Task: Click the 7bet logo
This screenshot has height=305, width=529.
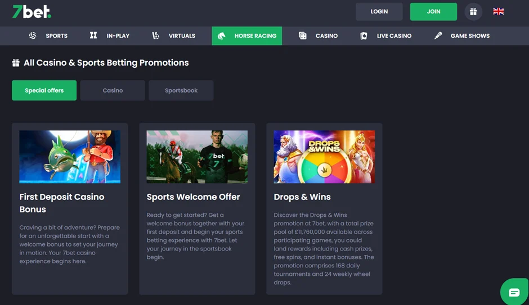Action: pyautogui.click(x=32, y=12)
